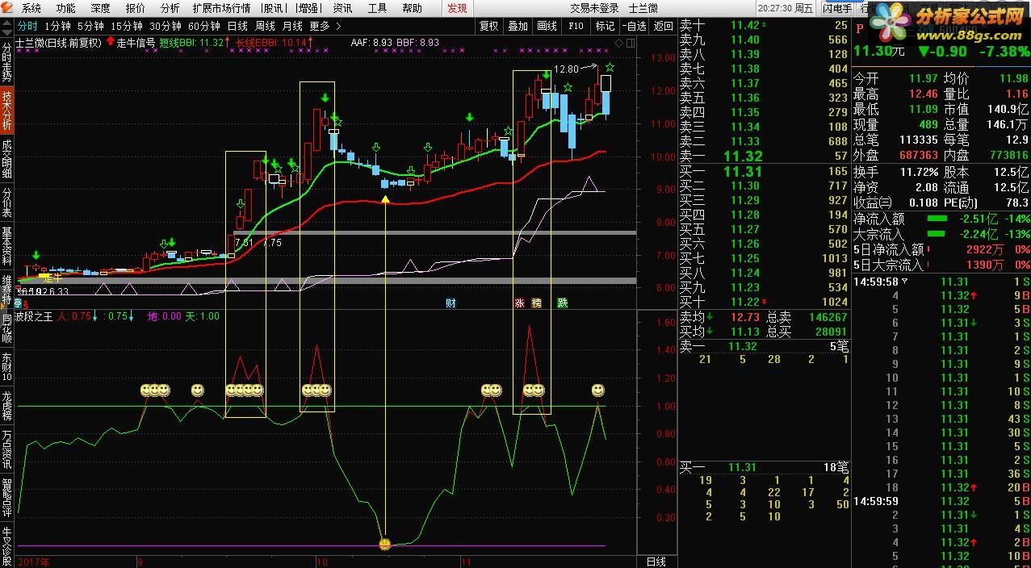Click the up/down stepper arrows left of 分时
The image size is (1031, 568).
7,26
